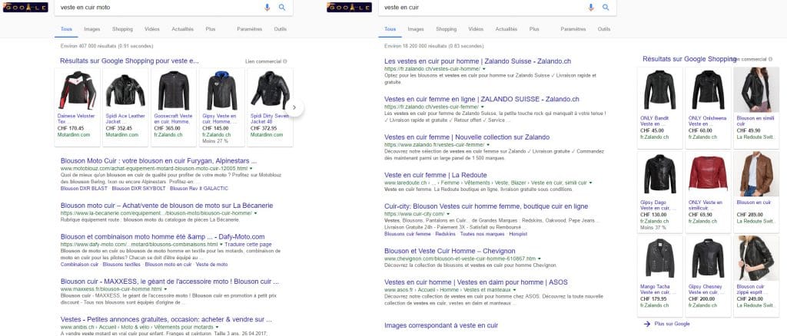Open dropdown arrow next to motoblouz.com URL
Image resolution: width=787 pixels, height=336 pixels.
251,169
